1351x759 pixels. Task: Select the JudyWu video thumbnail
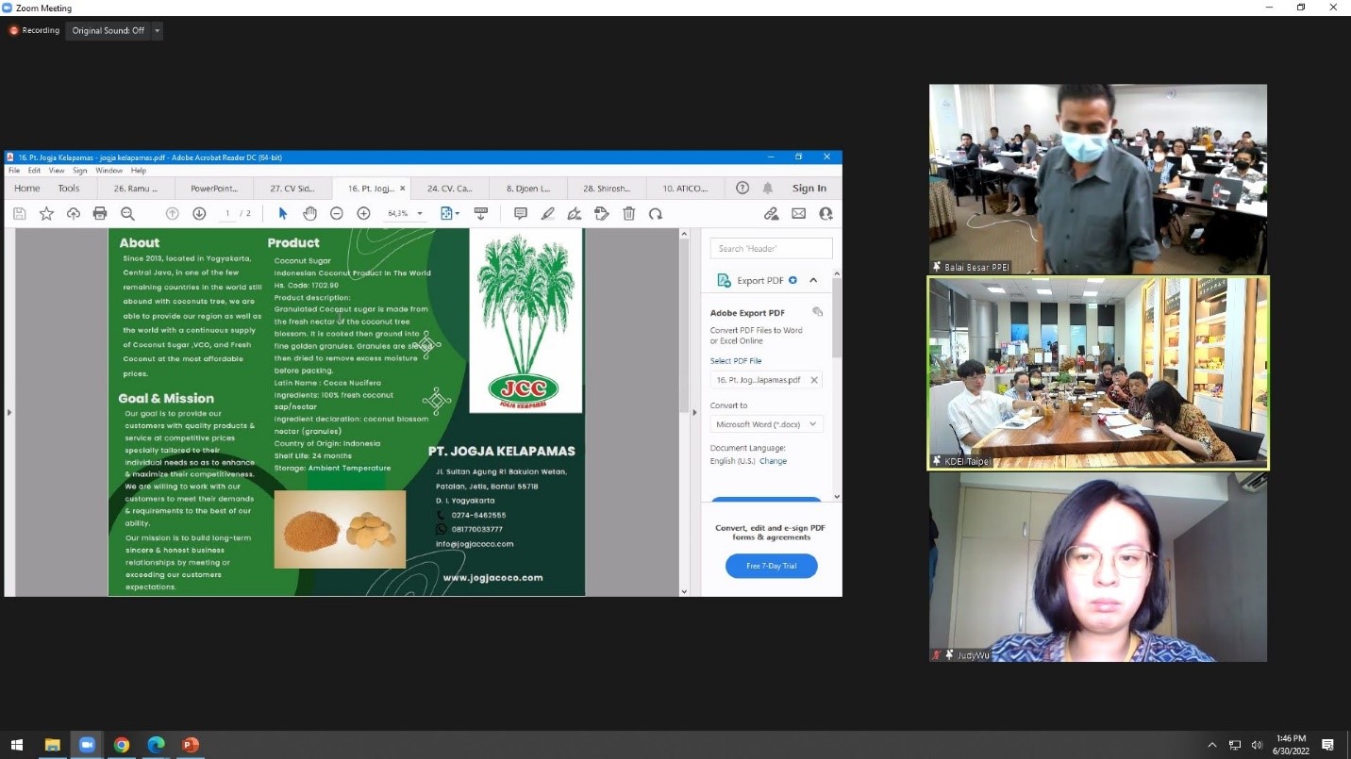click(x=1098, y=567)
